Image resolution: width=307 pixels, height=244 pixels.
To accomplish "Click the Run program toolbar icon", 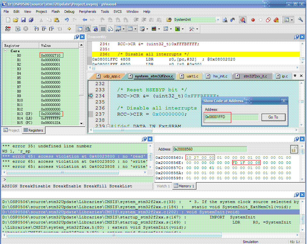I will point(18,29).
